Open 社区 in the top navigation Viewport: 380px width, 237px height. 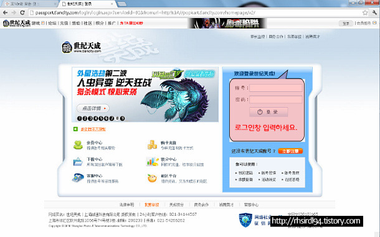click(88, 23)
